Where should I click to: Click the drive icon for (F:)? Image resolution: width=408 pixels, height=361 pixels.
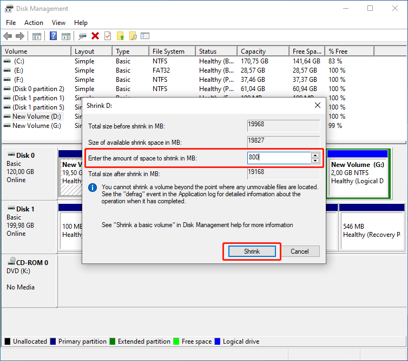[x=7, y=80]
